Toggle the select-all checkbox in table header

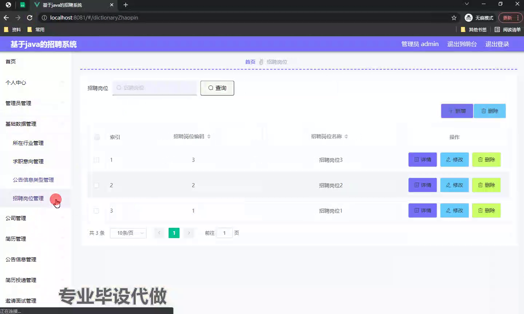[97, 137]
